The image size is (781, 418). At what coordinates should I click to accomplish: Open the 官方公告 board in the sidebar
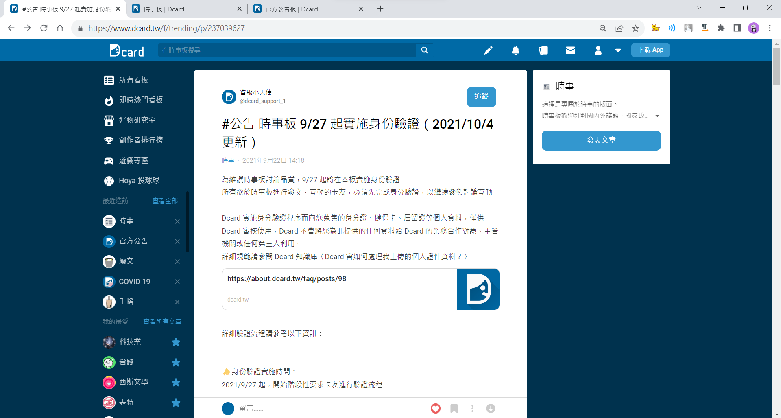coord(133,241)
